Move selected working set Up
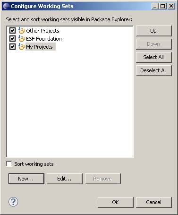 [x=153, y=31]
